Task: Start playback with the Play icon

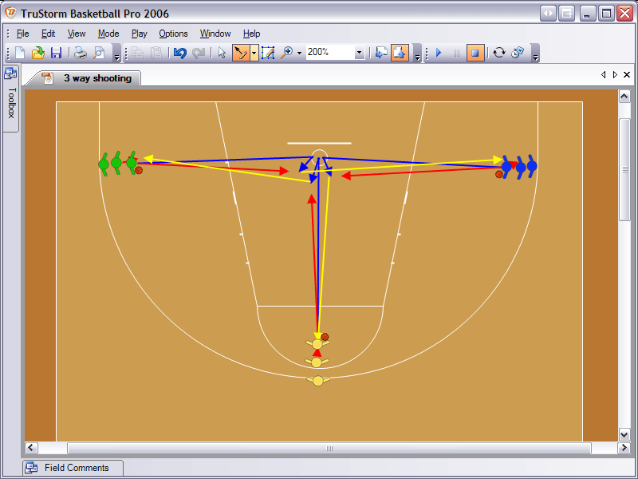Action: (439, 53)
